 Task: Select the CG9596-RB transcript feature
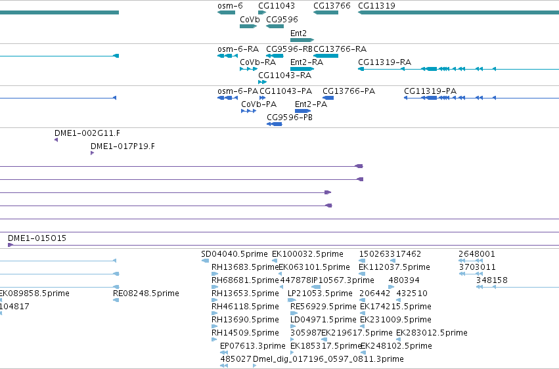point(275,56)
